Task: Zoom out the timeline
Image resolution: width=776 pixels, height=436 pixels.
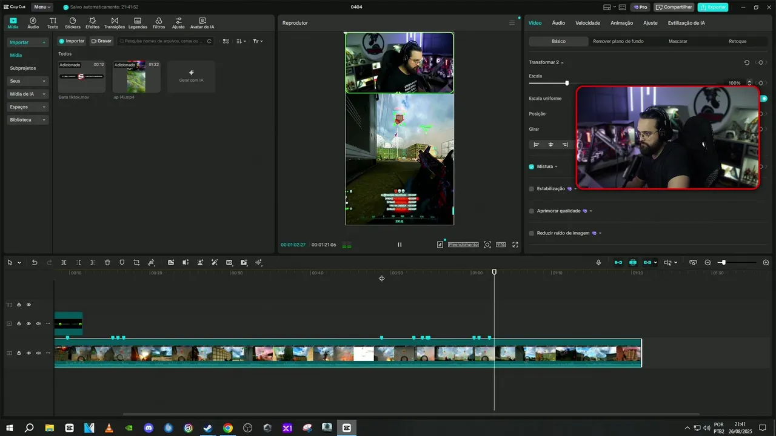Action: coord(707,262)
